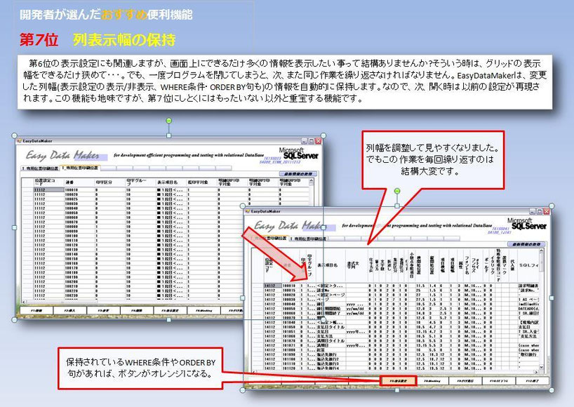Image resolution: width=574 pixels, height=407 pixels.
Task: Select the first tab in the rear window
Action: tap(40, 168)
